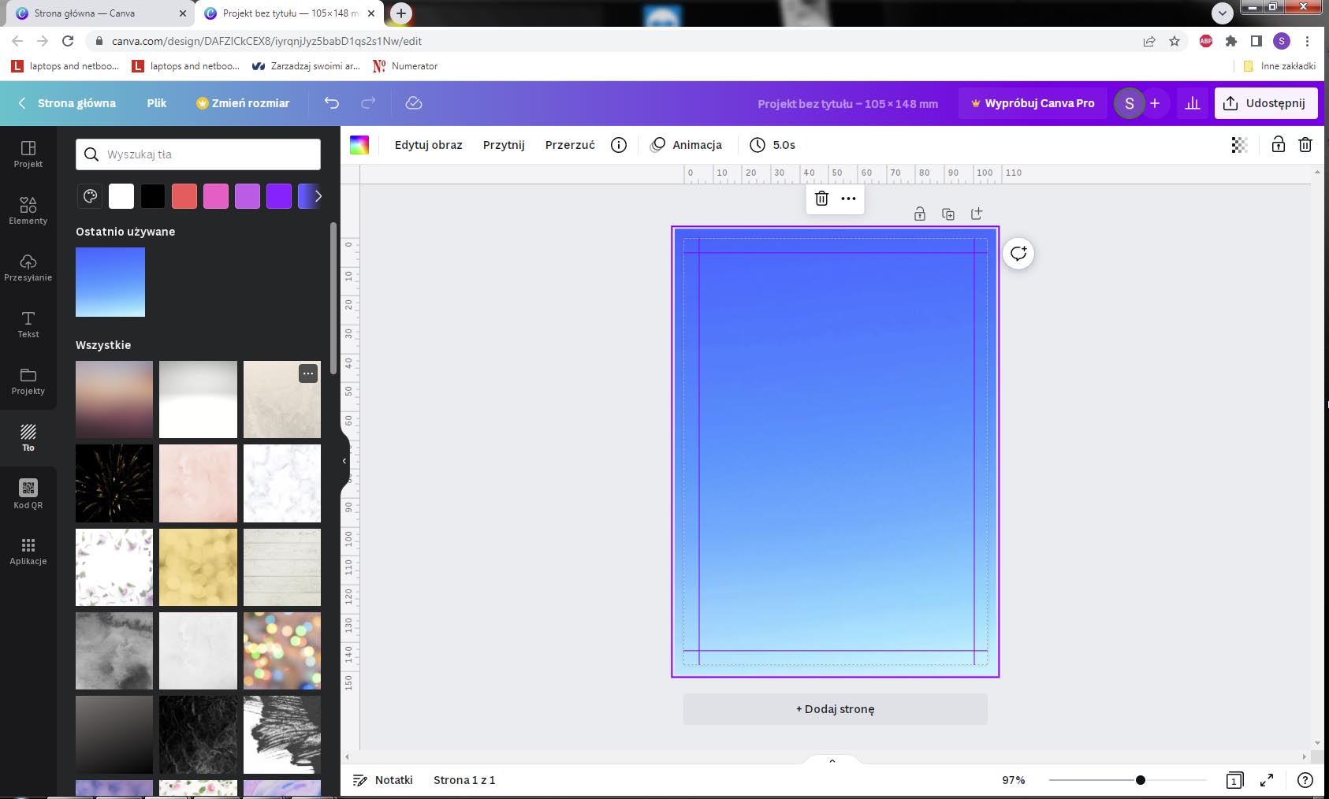Check cloud save status icon

[414, 103]
